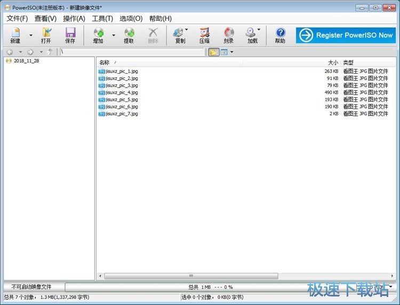Screen dimensions: 400x305
Task: Select file jisuxz_pic_2.jpg
Action: tap(122, 79)
